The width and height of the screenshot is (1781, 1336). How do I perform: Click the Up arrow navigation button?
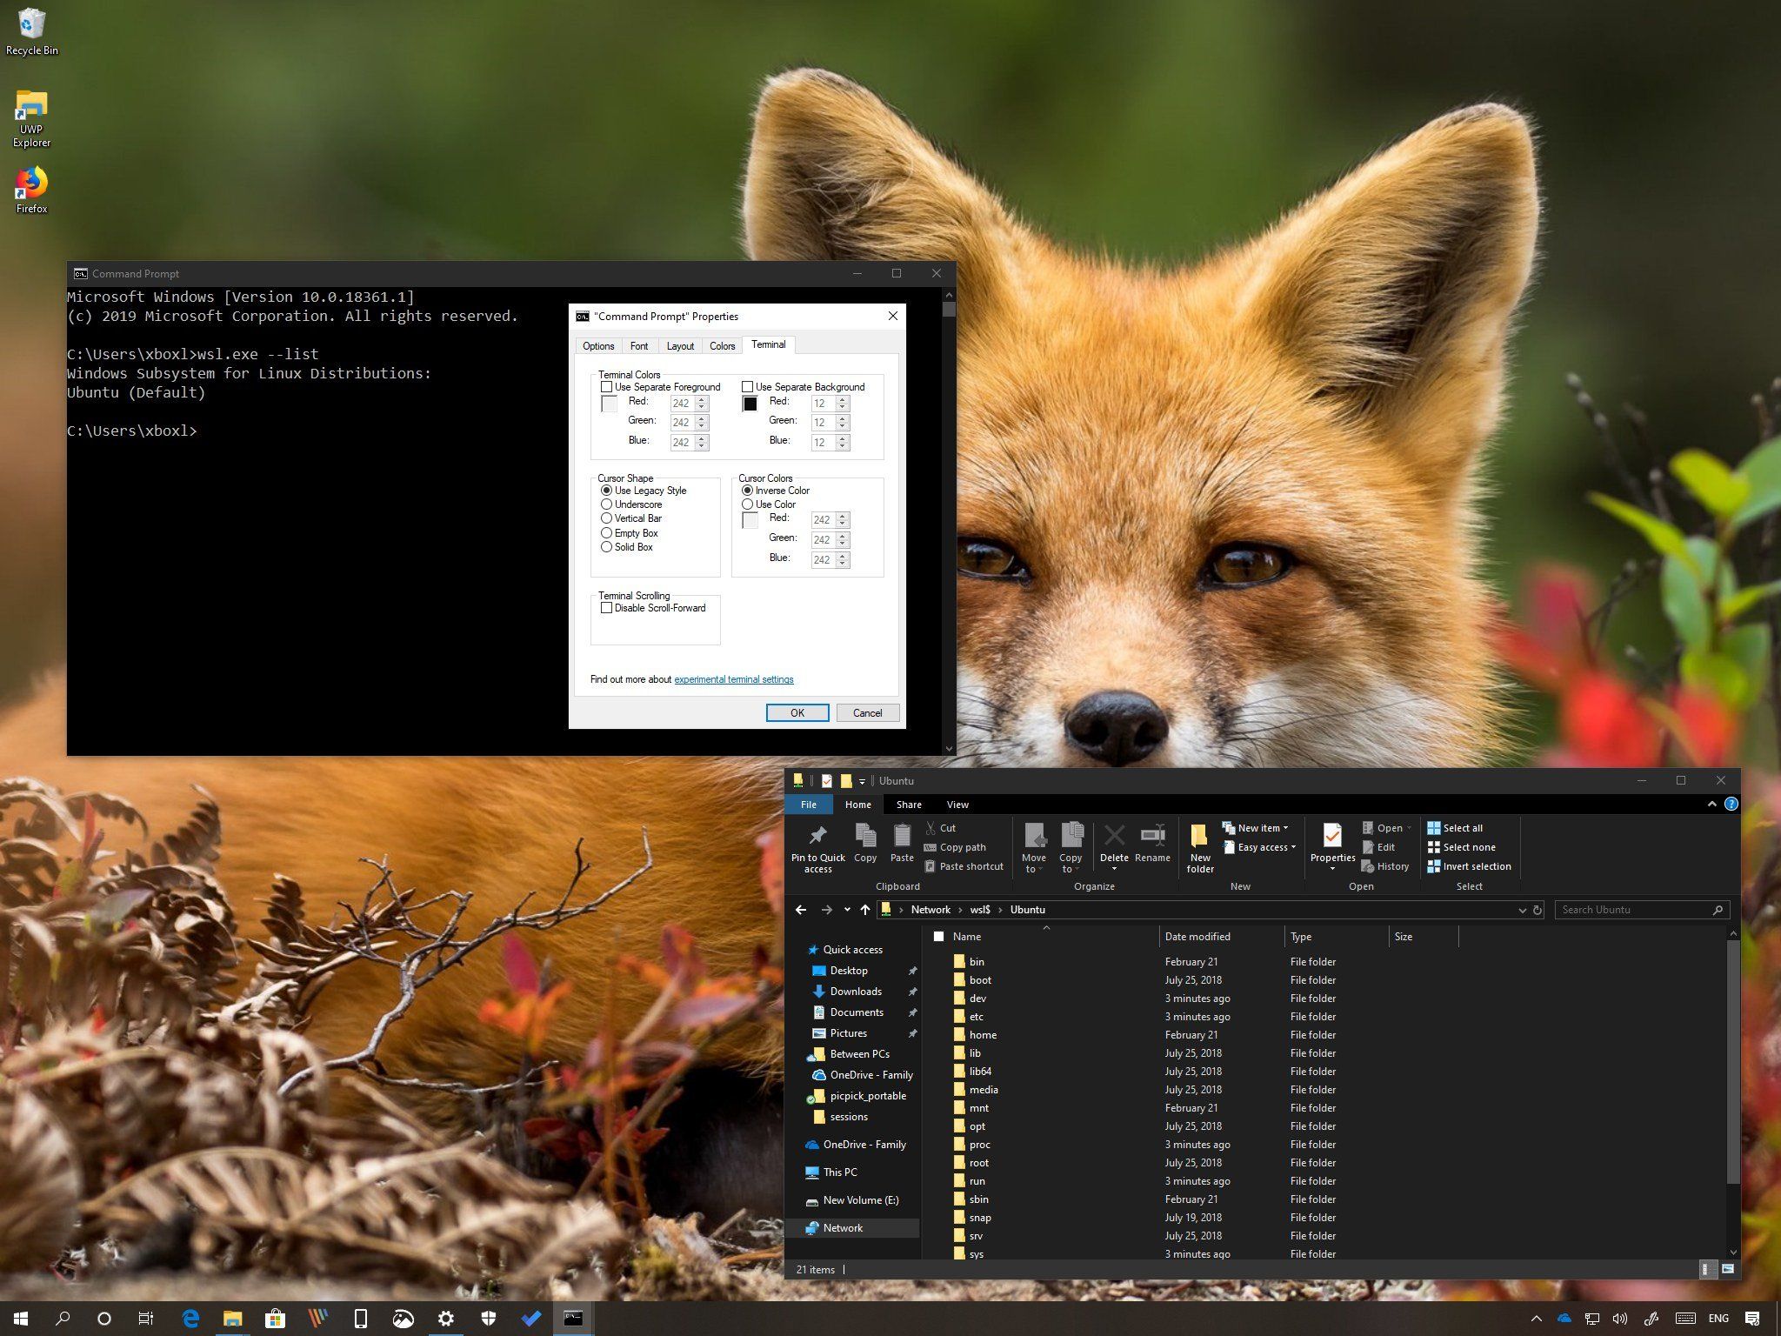(864, 910)
